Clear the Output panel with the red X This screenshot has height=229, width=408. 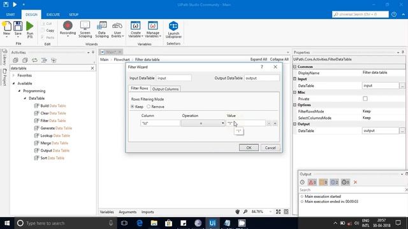(355, 183)
